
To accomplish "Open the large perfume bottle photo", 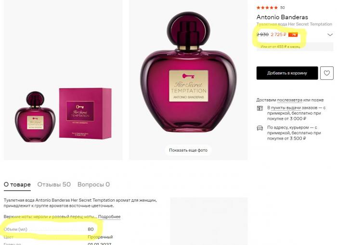I will 188,80.
